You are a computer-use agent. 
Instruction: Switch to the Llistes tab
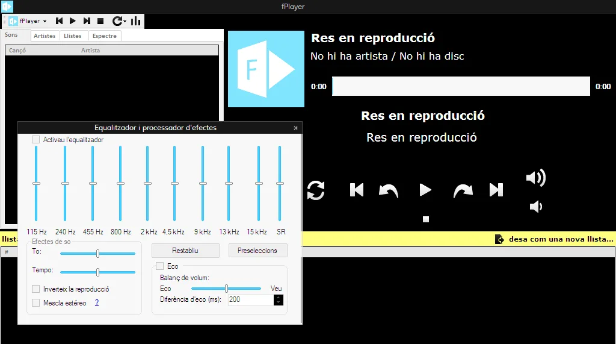(73, 36)
